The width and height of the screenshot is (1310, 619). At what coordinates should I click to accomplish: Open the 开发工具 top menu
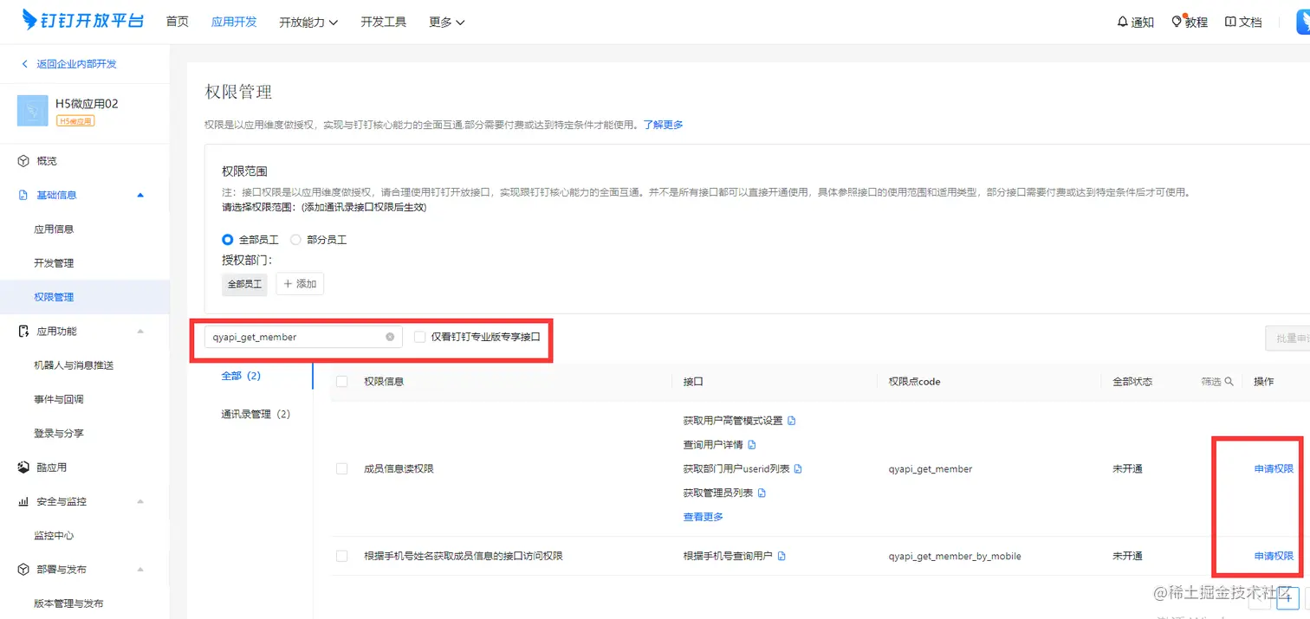click(384, 22)
